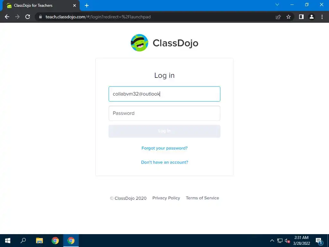Minimize the Chrome window
Viewport: 329px width, 247px height.
click(x=292, y=5)
